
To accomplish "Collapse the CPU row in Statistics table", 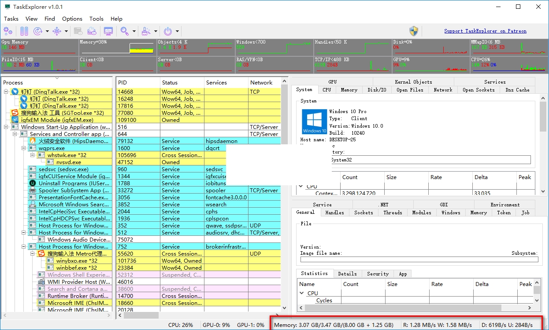I will click(x=302, y=293).
